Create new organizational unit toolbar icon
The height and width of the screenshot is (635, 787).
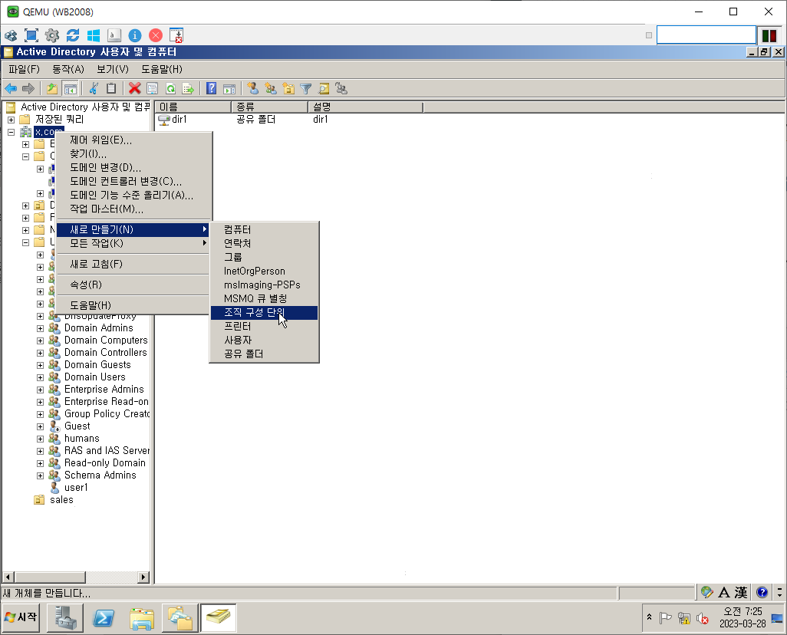tap(288, 89)
